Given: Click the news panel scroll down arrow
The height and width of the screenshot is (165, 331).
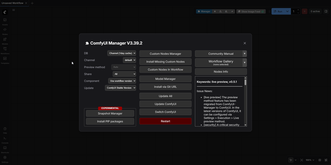Looking at the screenshot, I should 245,125.
